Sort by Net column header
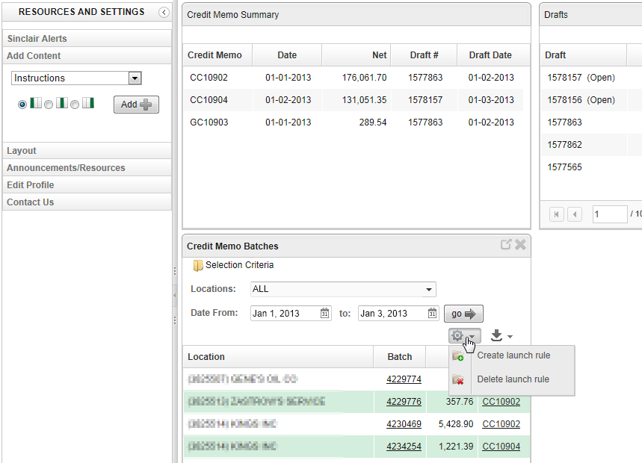 pyautogui.click(x=357, y=55)
